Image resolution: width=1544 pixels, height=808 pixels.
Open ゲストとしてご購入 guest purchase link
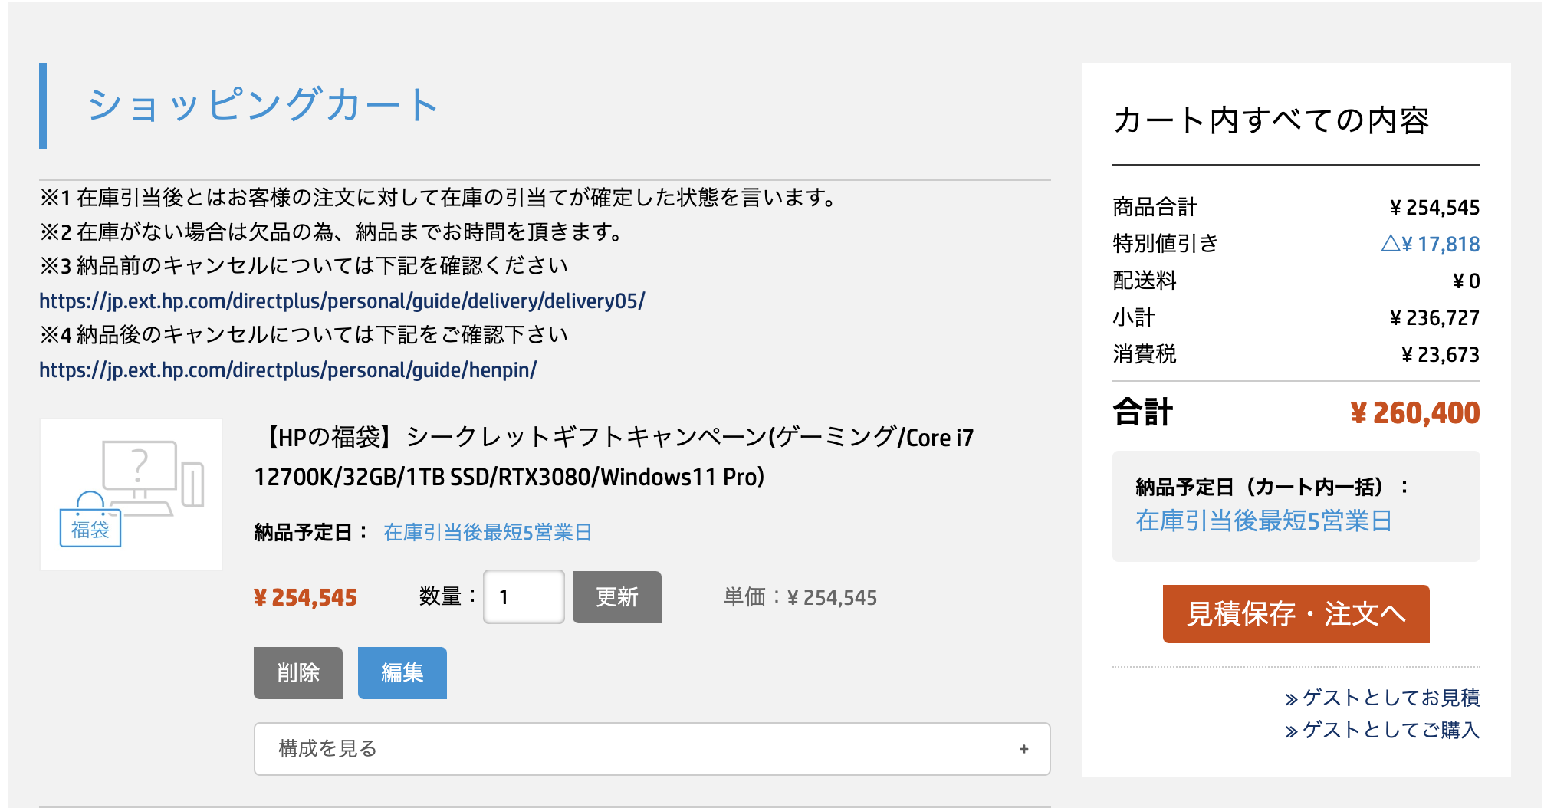(x=1382, y=730)
